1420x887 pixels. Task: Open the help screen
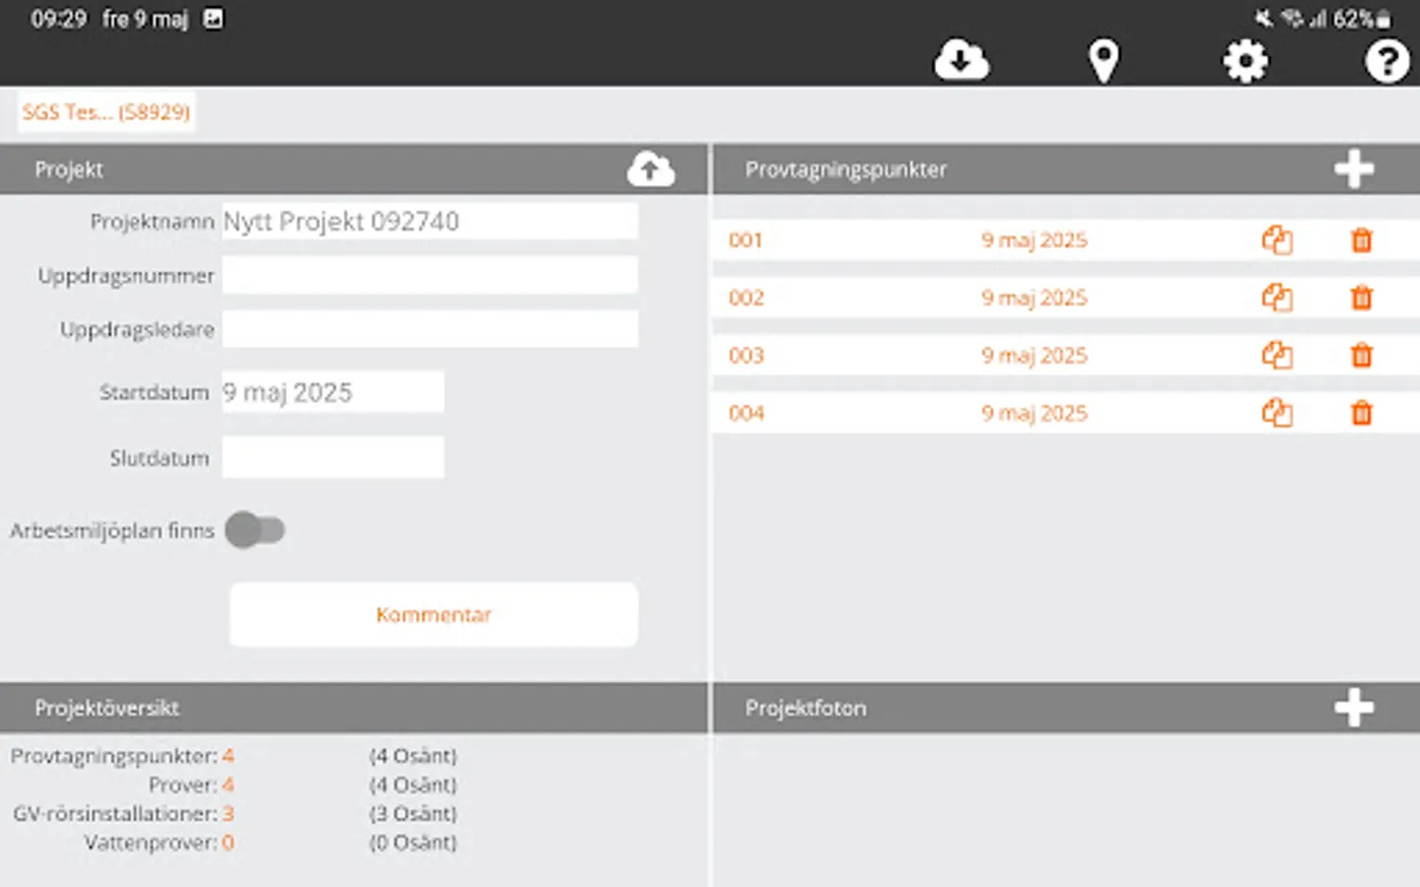[x=1386, y=59]
